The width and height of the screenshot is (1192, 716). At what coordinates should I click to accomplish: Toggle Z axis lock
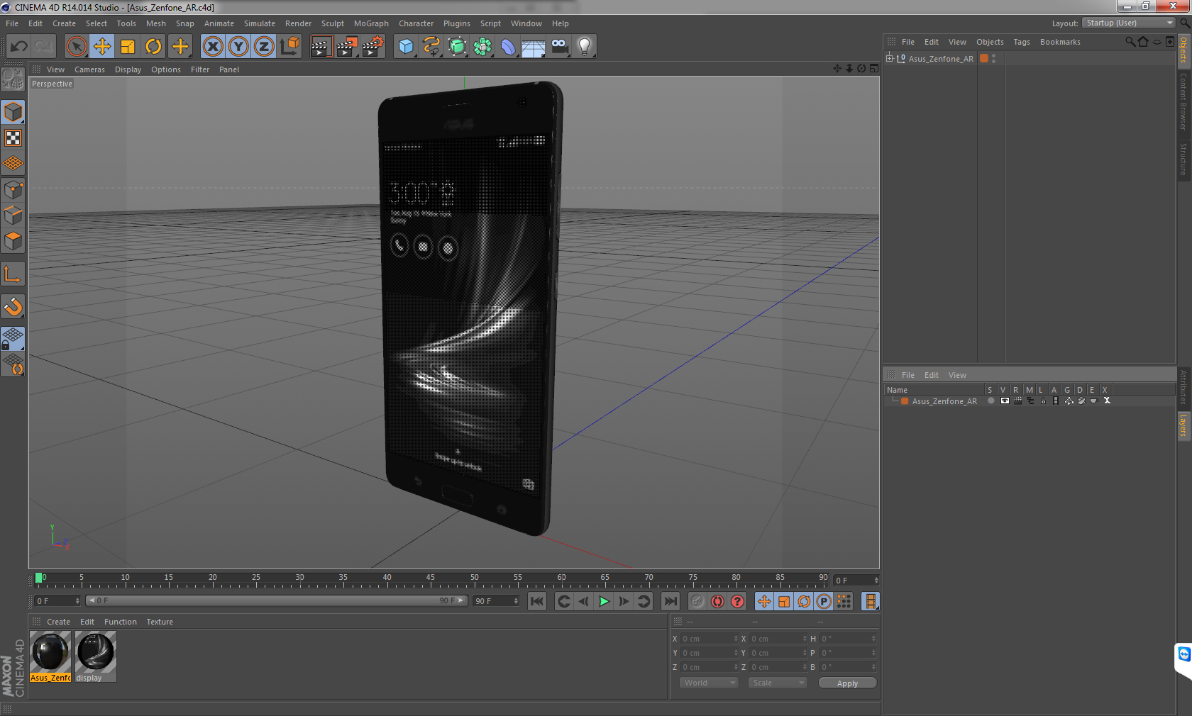pyautogui.click(x=264, y=47)
